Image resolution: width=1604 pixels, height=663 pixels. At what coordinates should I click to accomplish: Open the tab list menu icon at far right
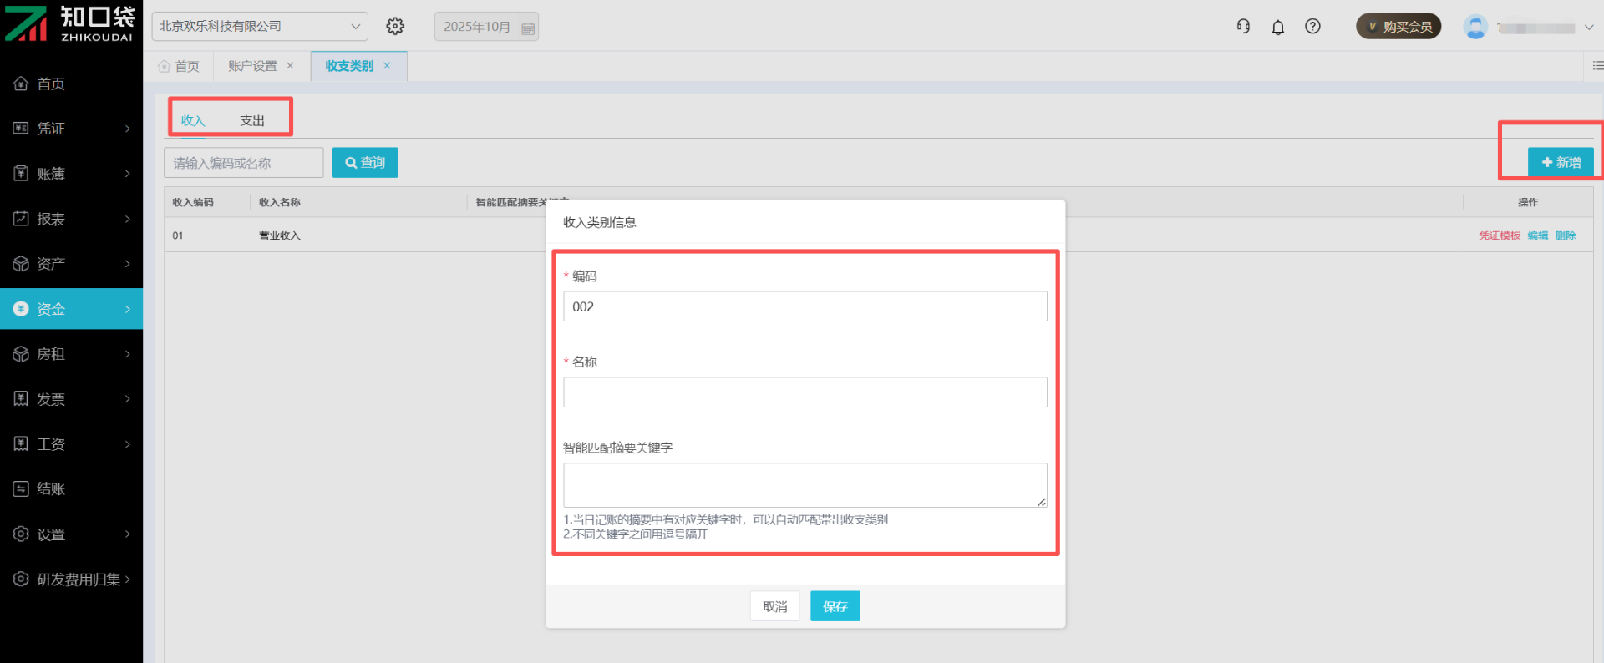tap(1596, 66)
